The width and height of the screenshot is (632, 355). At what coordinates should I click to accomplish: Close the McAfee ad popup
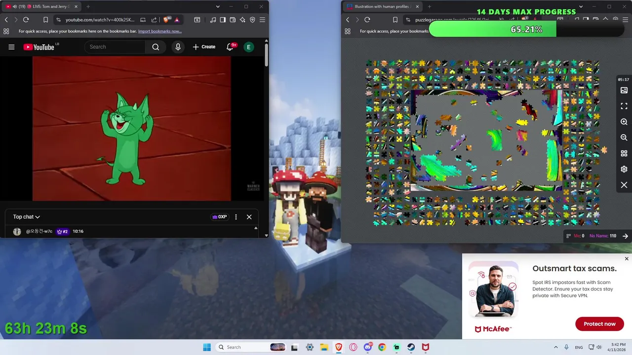[627, 259]
